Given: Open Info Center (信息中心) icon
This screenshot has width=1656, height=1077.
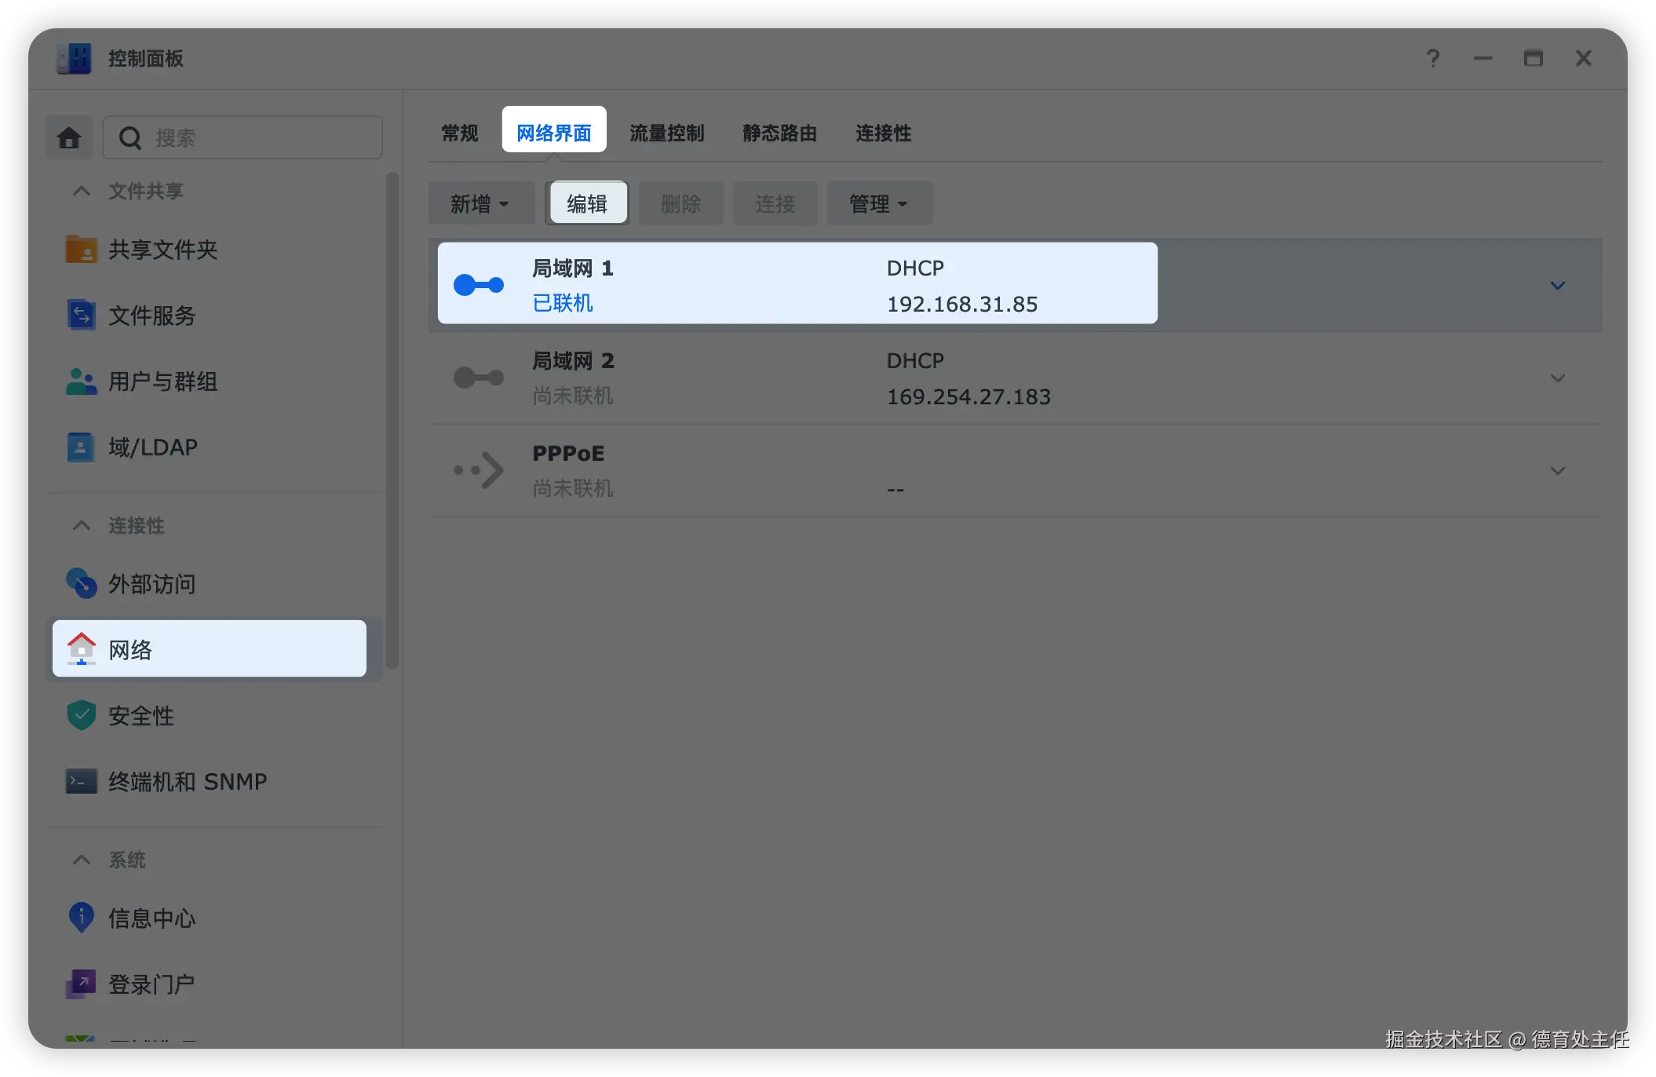Looking at the screenshot, I should (81, 917).
